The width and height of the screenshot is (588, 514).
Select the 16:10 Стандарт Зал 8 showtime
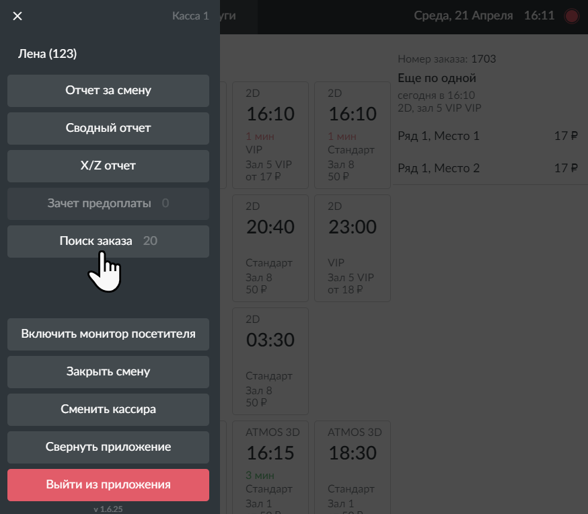coord(353,135)
